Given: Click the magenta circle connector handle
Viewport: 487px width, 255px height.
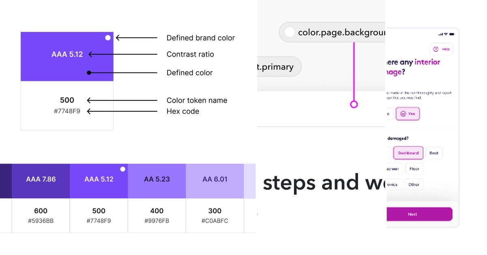Looking at the screenshot, I should click(x=353, y=104).
